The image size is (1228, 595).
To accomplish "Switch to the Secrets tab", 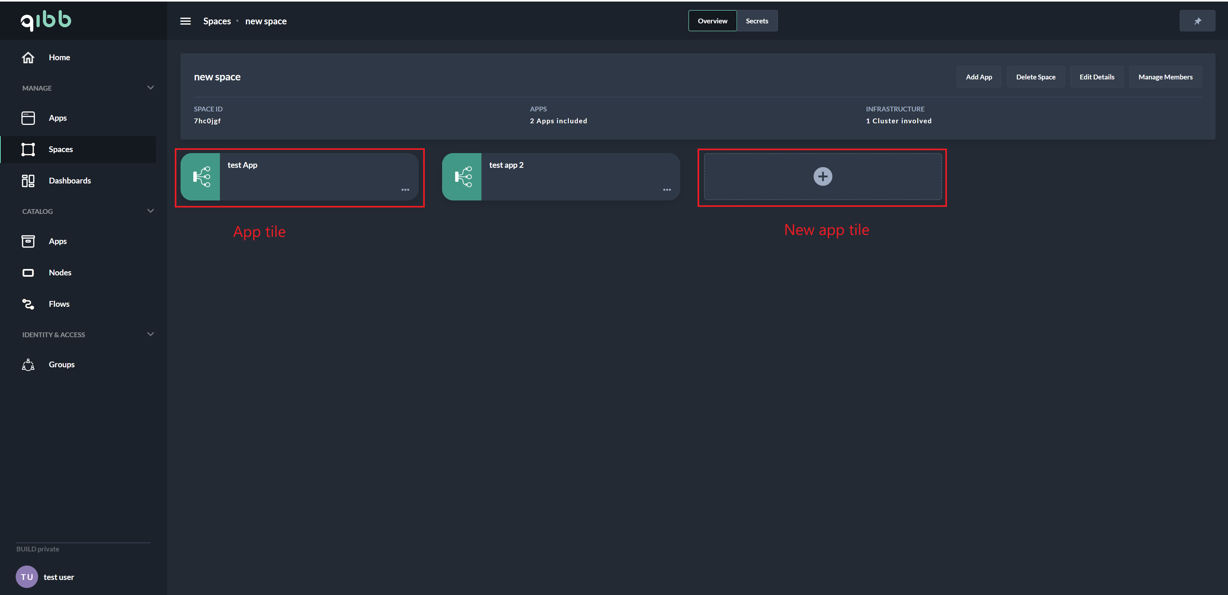I will [x=756, y=21].
